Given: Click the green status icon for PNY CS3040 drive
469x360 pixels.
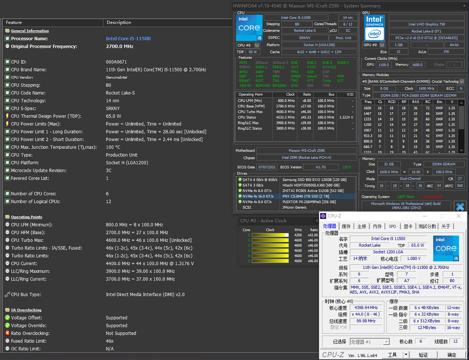Looking at the screenshot, I should 240,196.
